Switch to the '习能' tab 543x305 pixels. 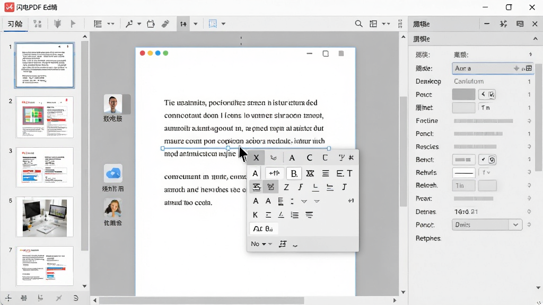pyautogui.click(x=15, y=24)
